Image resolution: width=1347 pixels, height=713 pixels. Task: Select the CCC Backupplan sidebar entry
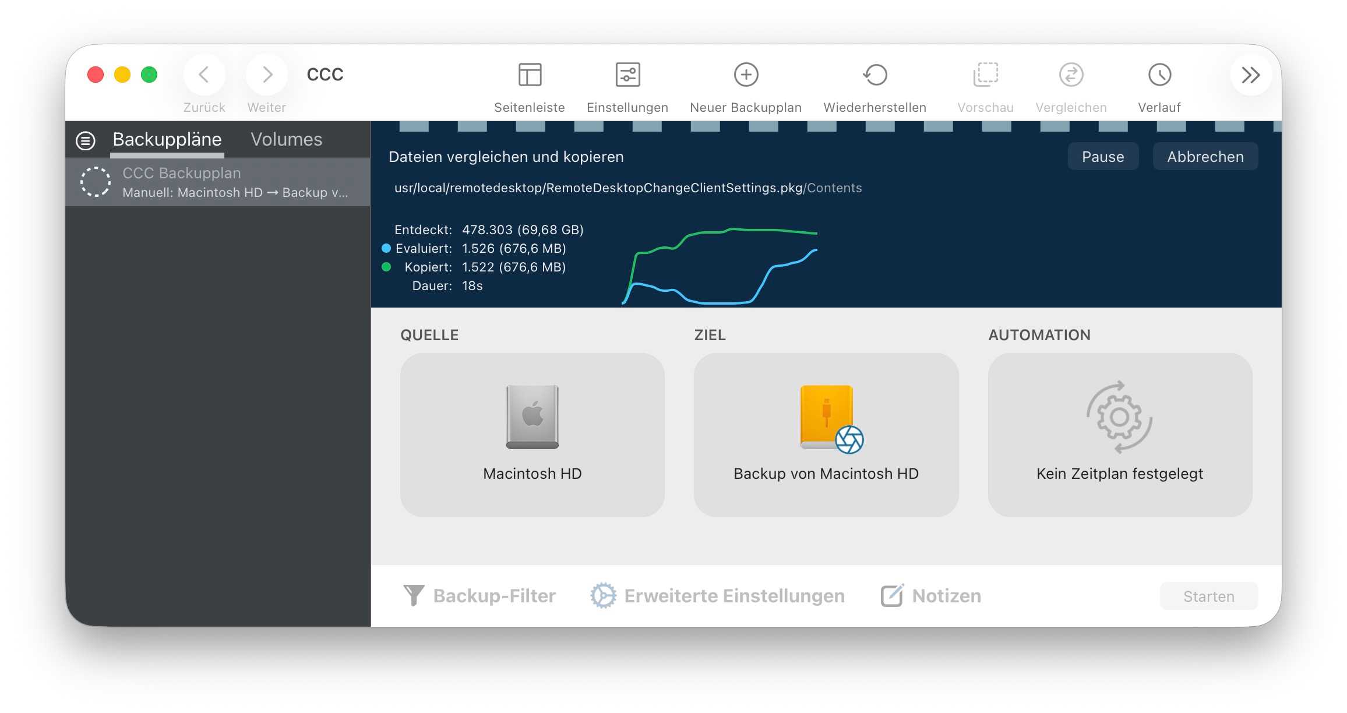(x=218, y=182)
